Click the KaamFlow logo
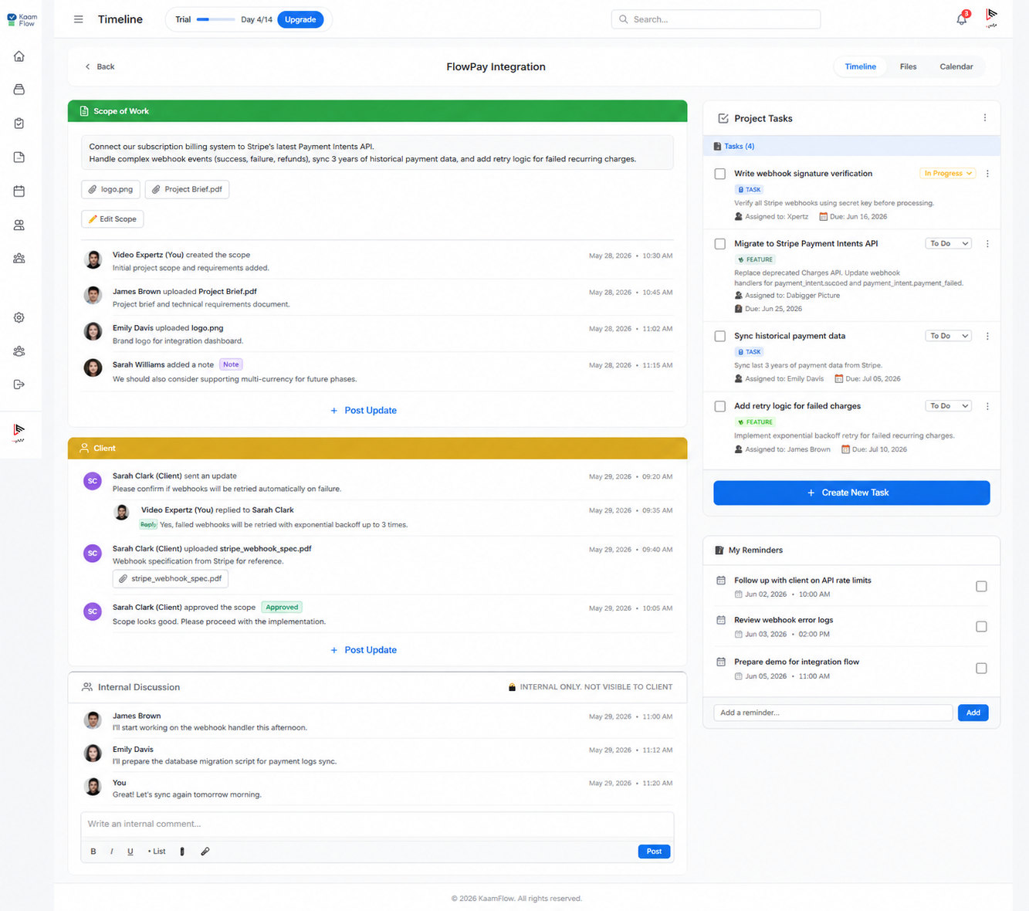Screen dimensions: 1029x911 pos(22,19)
